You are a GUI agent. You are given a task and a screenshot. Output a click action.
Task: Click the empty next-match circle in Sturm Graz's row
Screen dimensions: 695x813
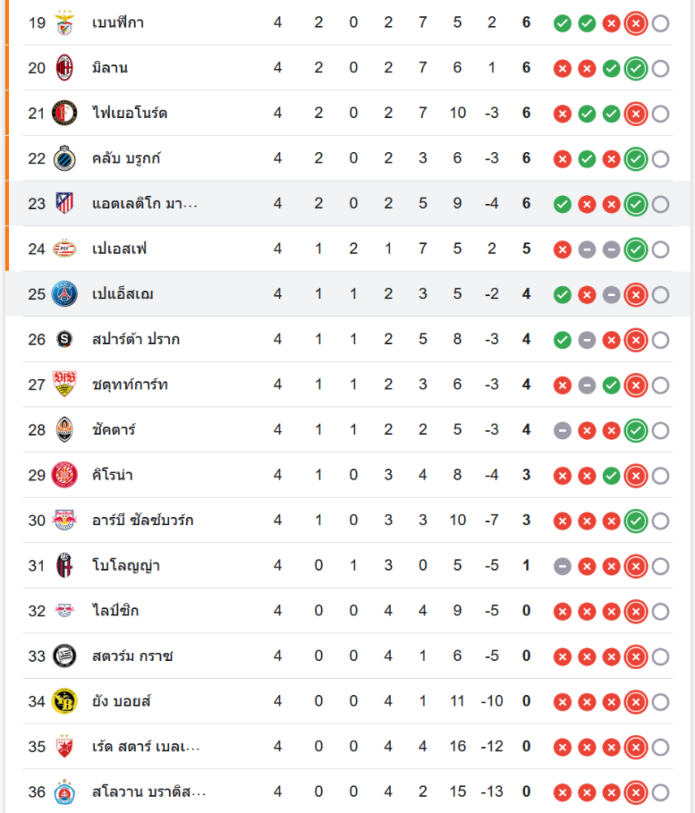pos(661,657)
